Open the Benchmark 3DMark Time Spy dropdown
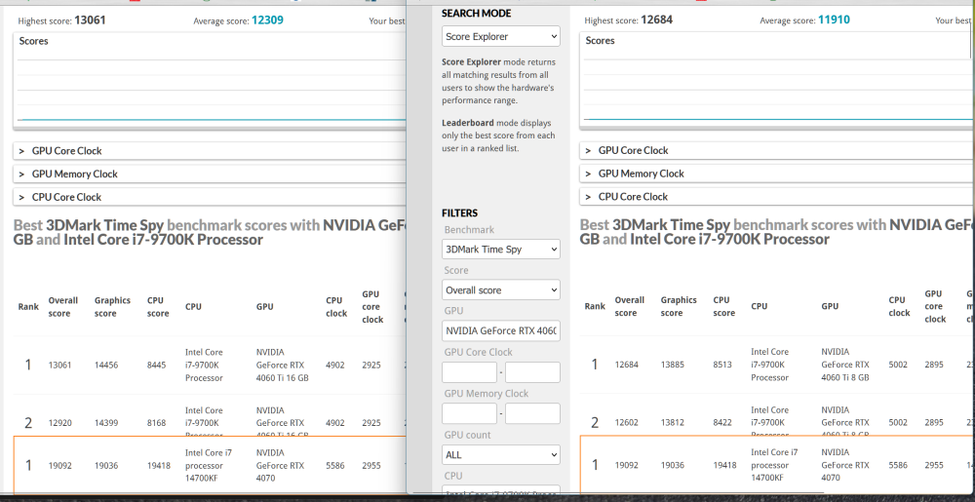Image resolution: width=975 pixels, height=502 pixels. click(x=500, y=250)
